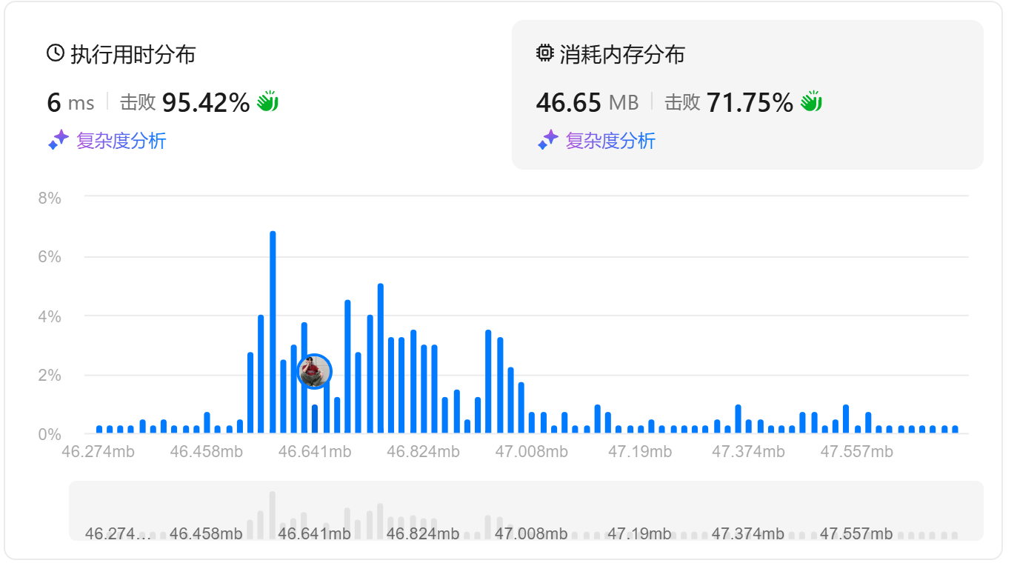Click the tallest bar in the histogram

[x=273, y=332]
